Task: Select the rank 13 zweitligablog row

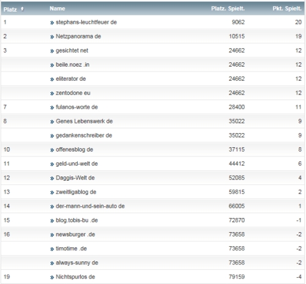Action: point(153,192)
